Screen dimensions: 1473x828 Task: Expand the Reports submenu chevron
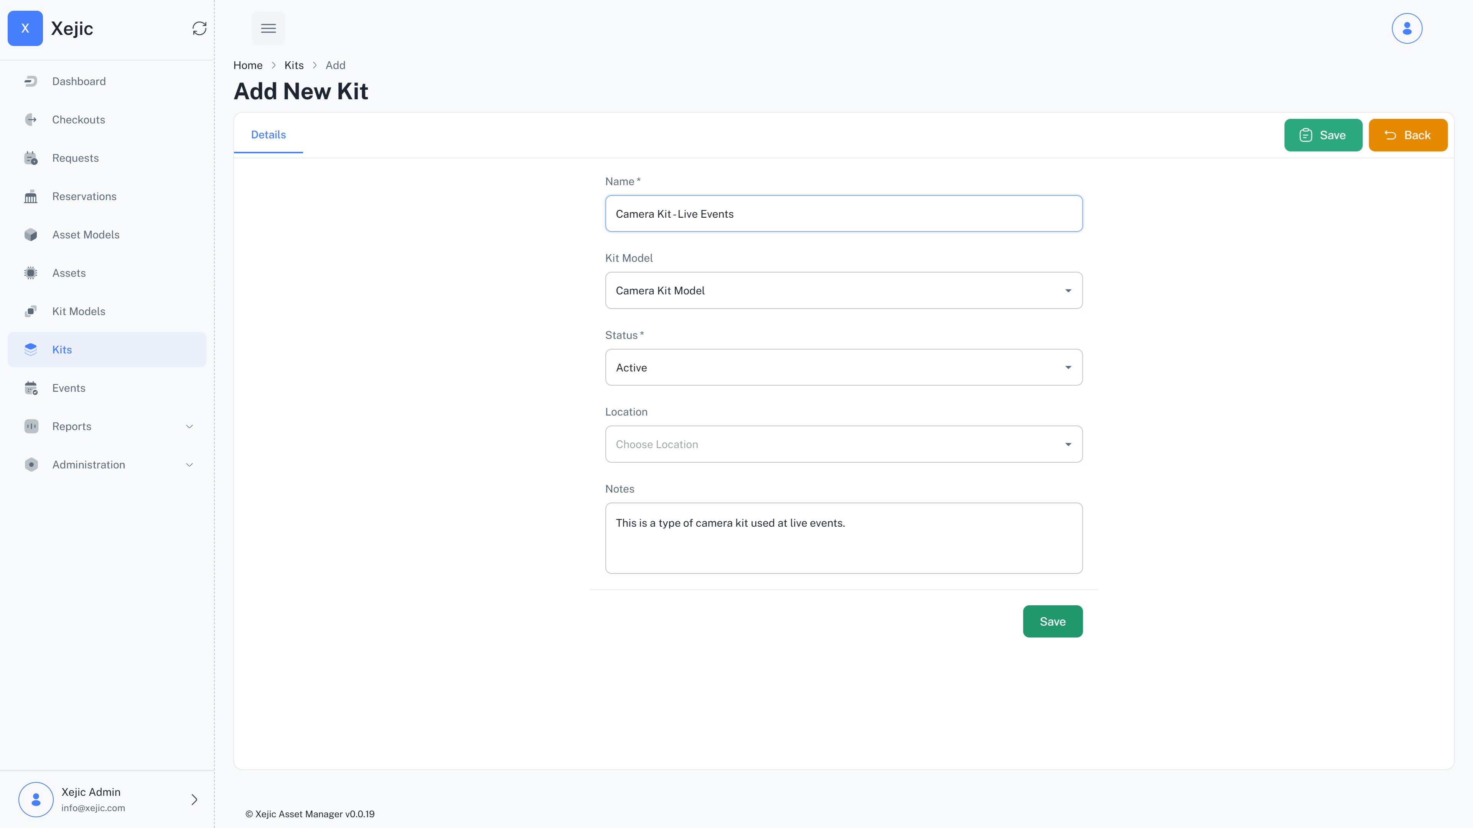189,426
